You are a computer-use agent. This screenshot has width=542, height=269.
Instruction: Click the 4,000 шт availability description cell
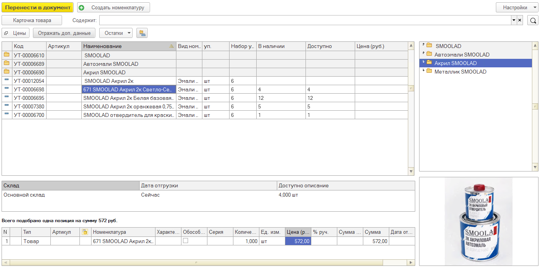coord(346,195)
